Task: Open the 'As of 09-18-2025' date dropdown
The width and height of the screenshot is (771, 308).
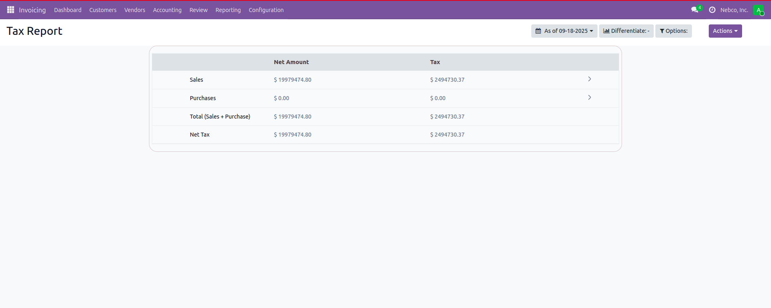Action: point(564,31)
